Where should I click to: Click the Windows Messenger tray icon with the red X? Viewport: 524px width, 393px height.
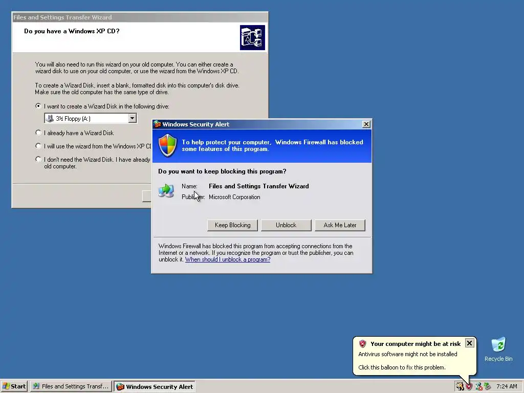[478, 386]
